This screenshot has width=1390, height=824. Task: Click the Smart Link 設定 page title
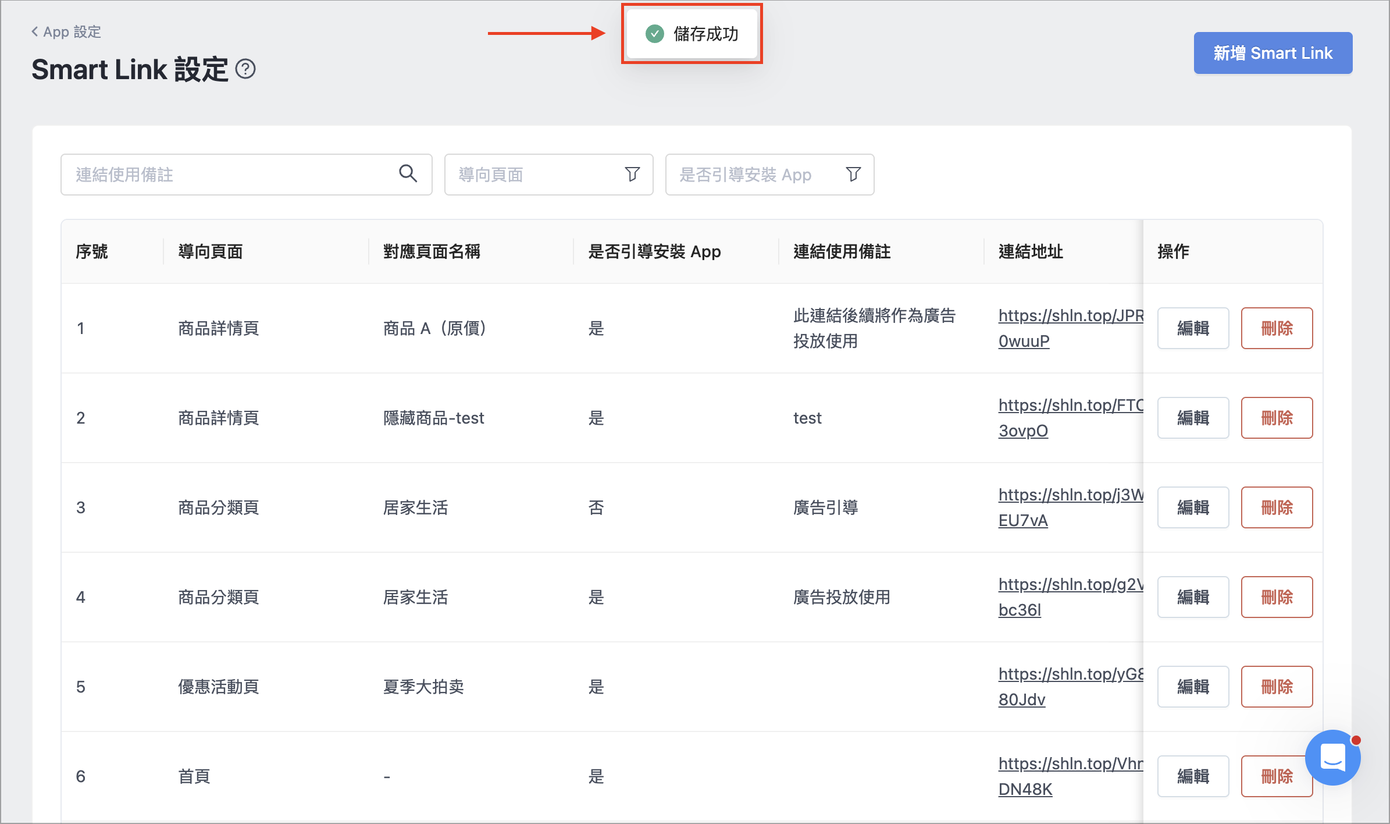(130, 69)
